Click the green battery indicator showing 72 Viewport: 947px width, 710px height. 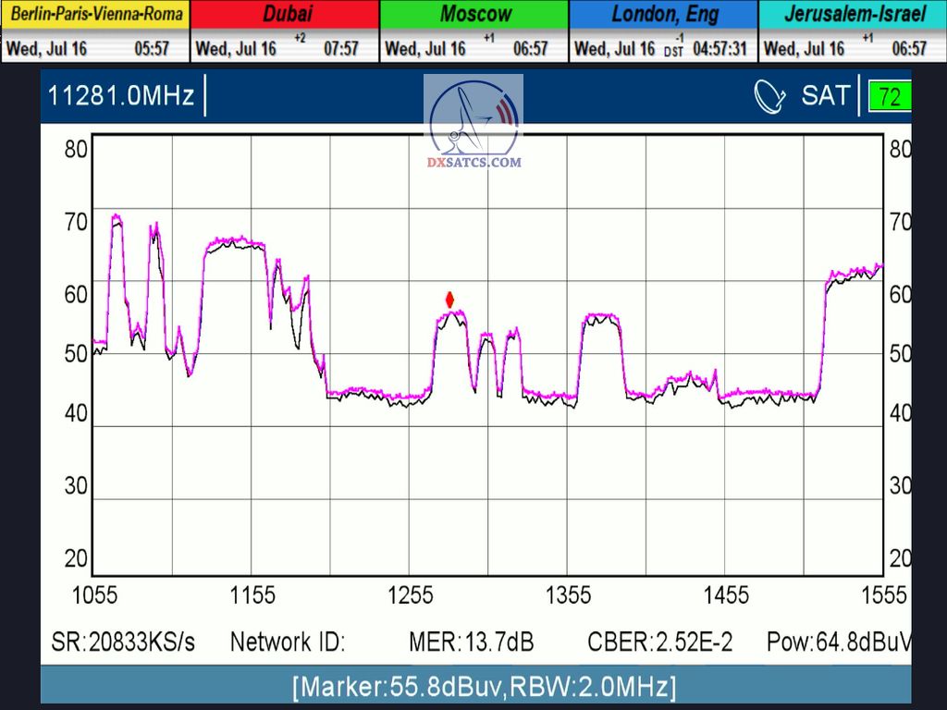click(x=890, y=96)
